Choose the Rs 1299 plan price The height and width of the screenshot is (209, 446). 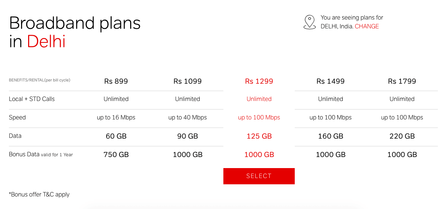[x=259, y=81]
